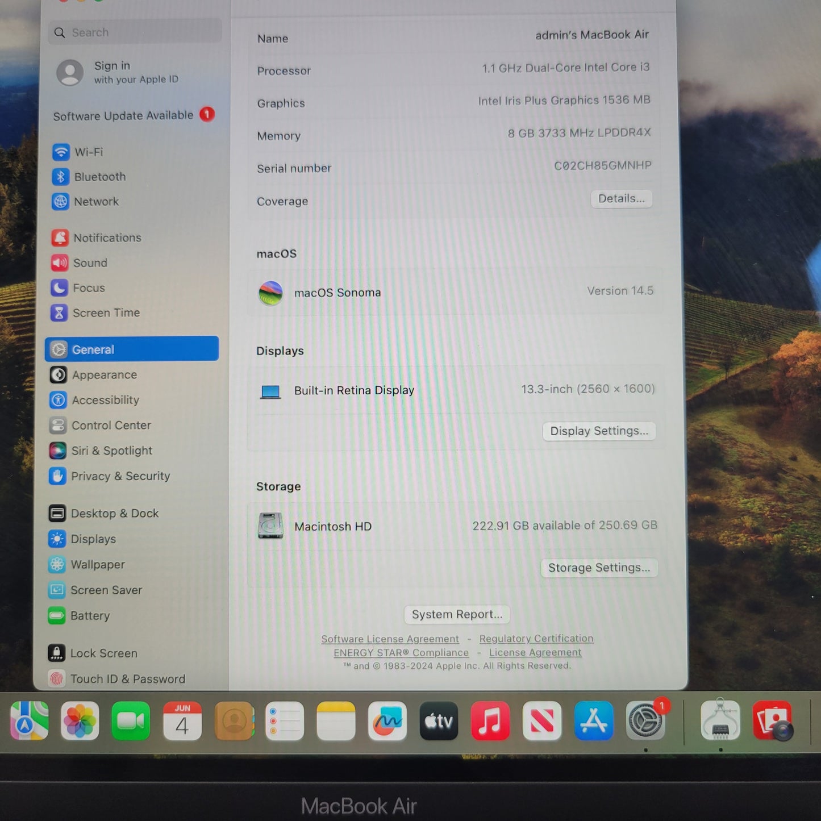821x821 pixels.
Task: Open Notes app in Dock
Action: tap(336, 720)
